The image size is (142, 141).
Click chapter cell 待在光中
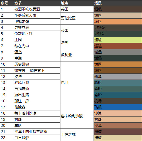pos(37,46)
